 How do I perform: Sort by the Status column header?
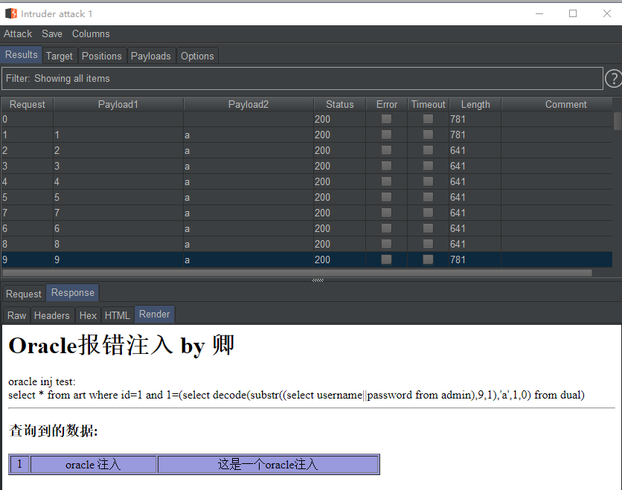point(339,104)
